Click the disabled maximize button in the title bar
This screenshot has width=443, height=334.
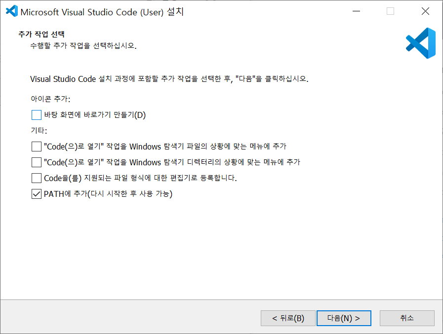tap(391, 11)
